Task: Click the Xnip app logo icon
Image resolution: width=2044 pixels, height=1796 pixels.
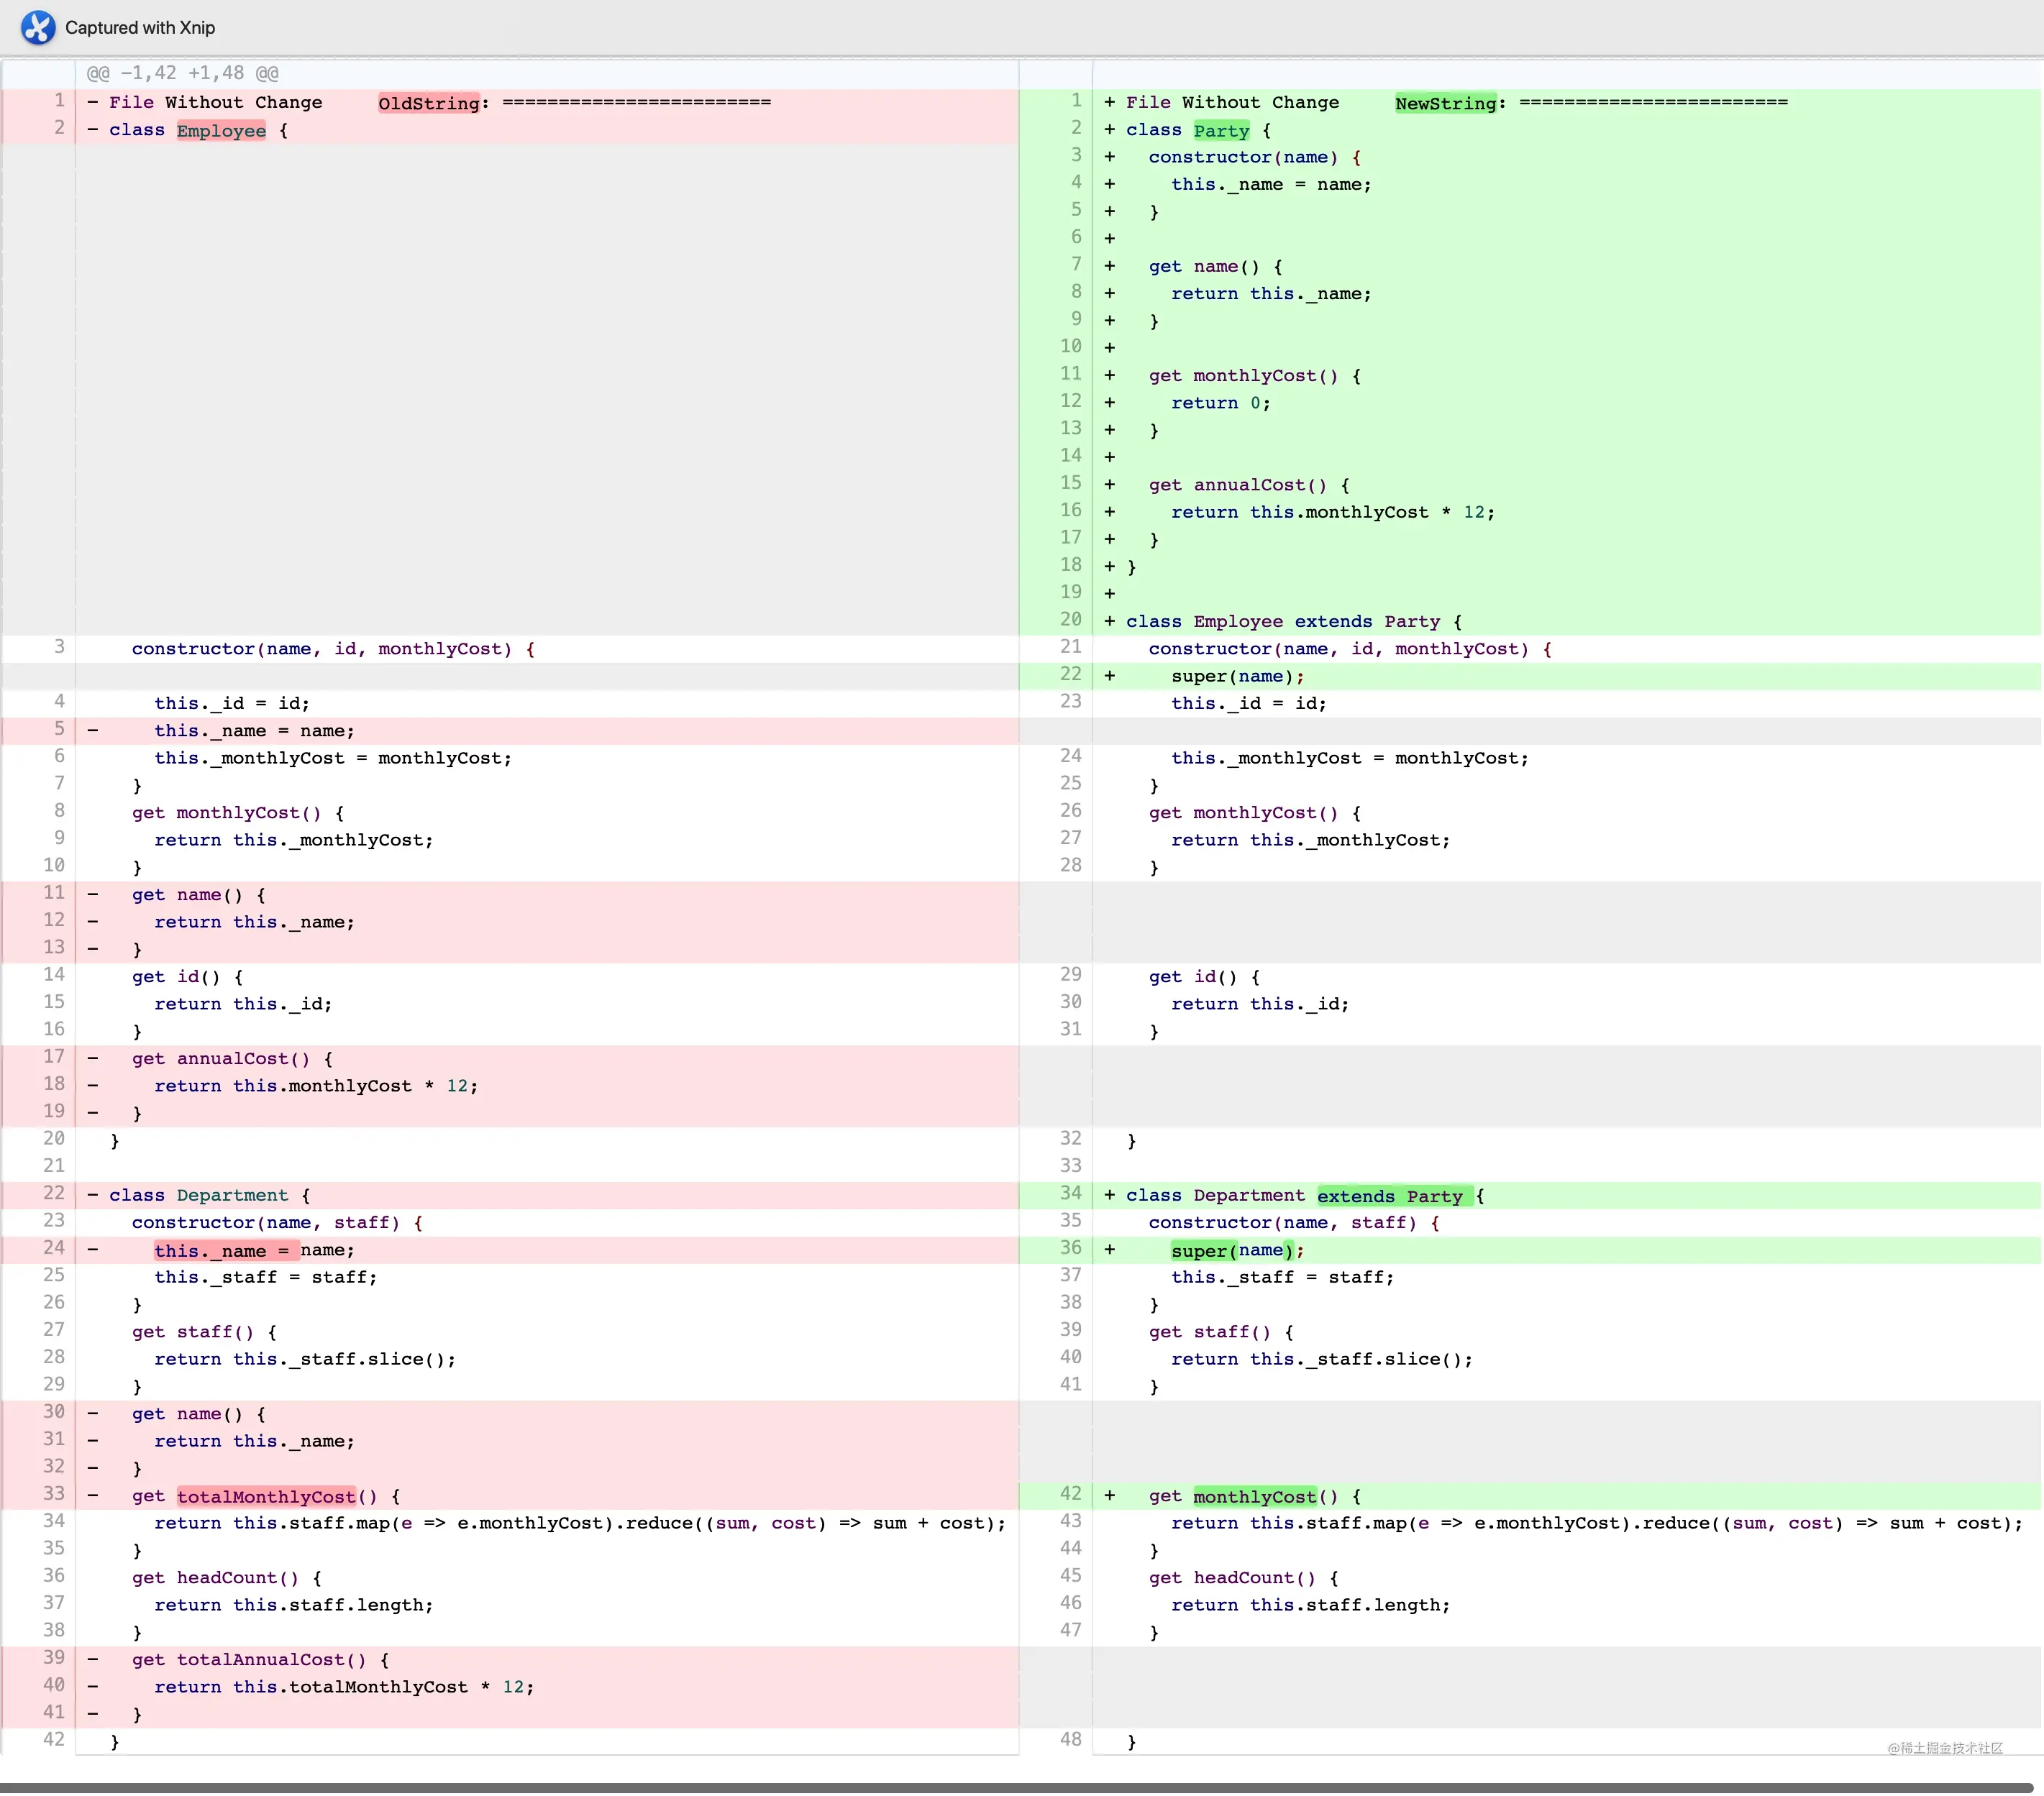Action: tap(38, 27)
